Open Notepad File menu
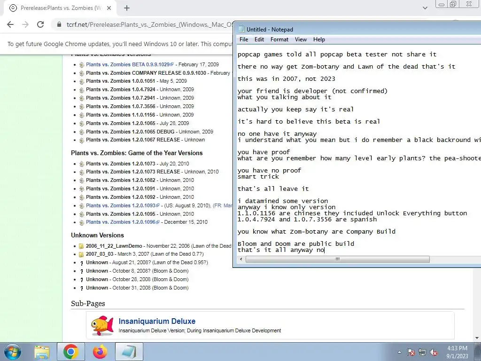 point(244,39)
